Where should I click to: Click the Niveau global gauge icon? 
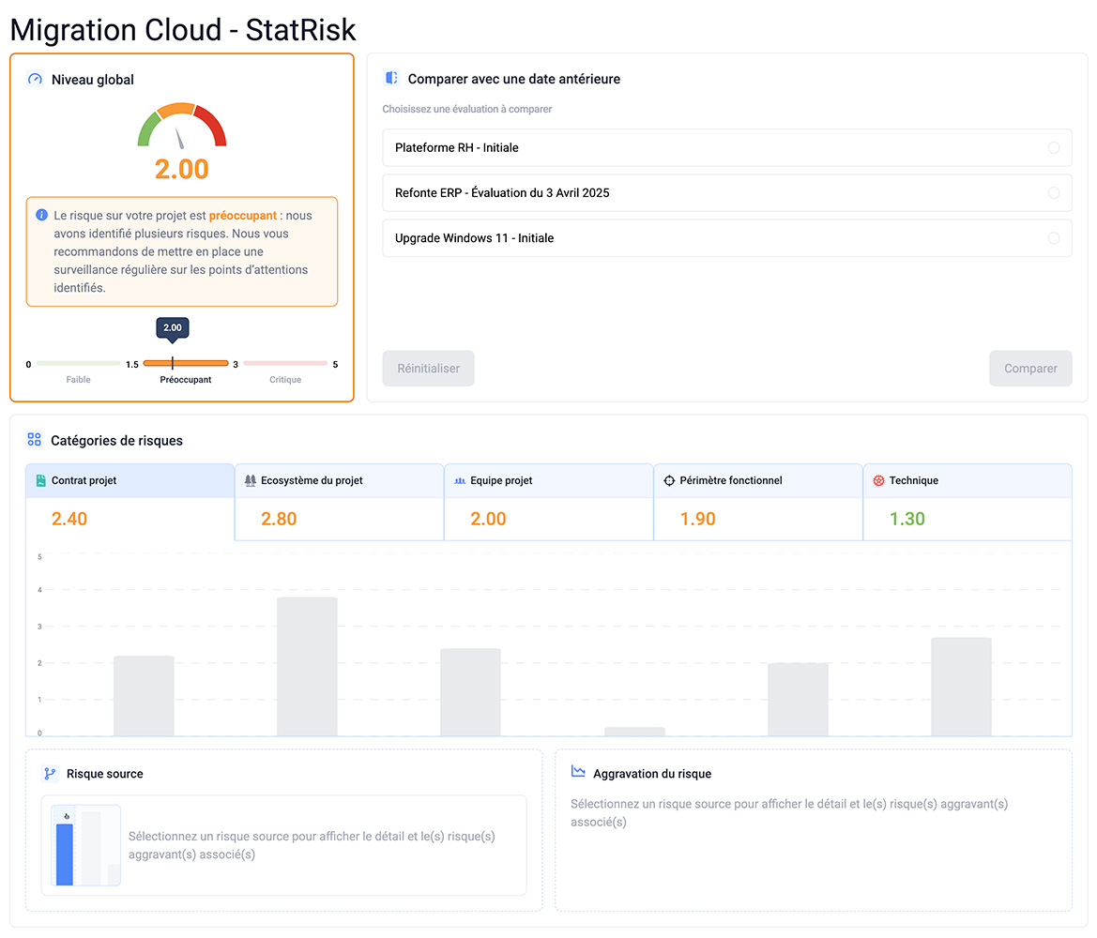coord(36,80)
